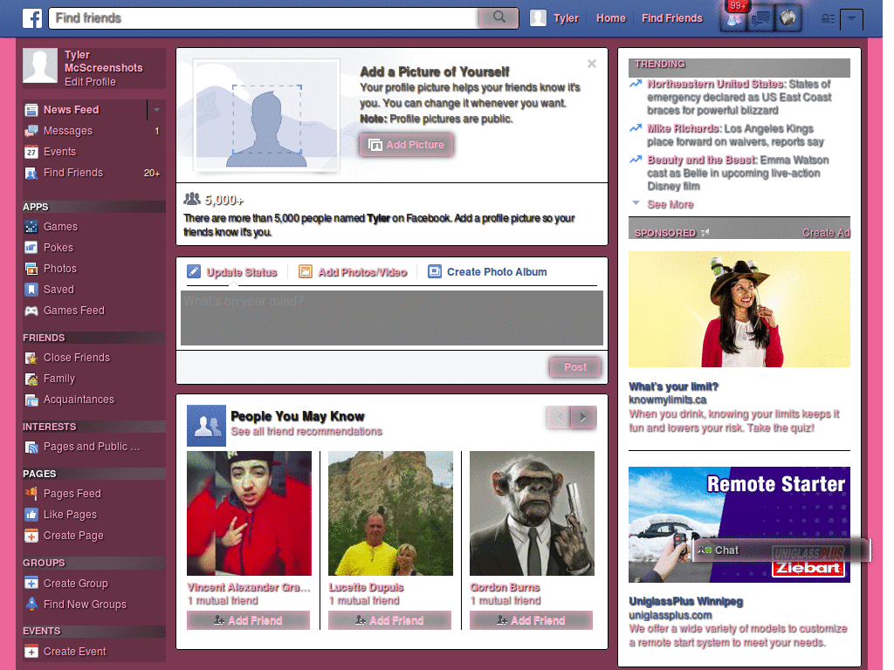Dismiss the Add a Picture card
The height and width of the screenshot is (670, 894).
(592, 64)
